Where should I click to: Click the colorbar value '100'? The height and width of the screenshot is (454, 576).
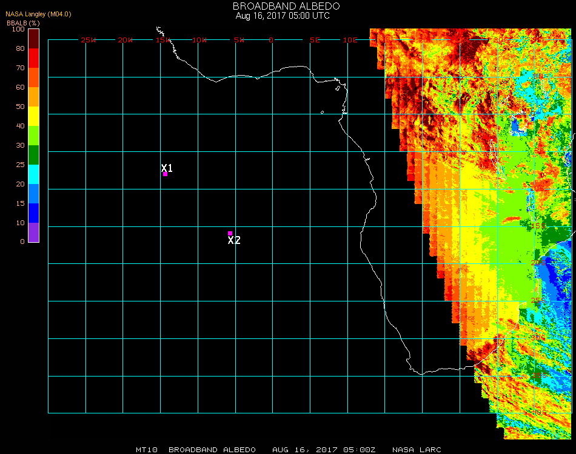[18, 29]
